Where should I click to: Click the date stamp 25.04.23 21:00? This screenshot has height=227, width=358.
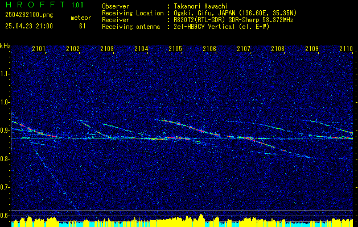(29, 26)
